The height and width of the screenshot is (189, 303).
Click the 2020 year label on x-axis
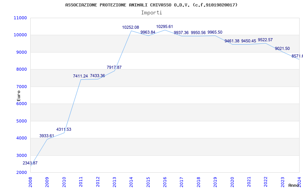pyautogui.click(x=232, y=182)
